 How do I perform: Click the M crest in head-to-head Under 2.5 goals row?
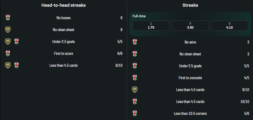(x=8, y=42)
